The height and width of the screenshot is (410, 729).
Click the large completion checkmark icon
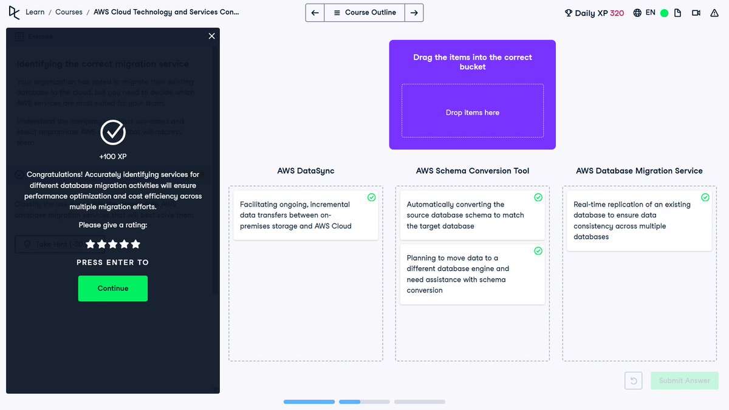113,132
